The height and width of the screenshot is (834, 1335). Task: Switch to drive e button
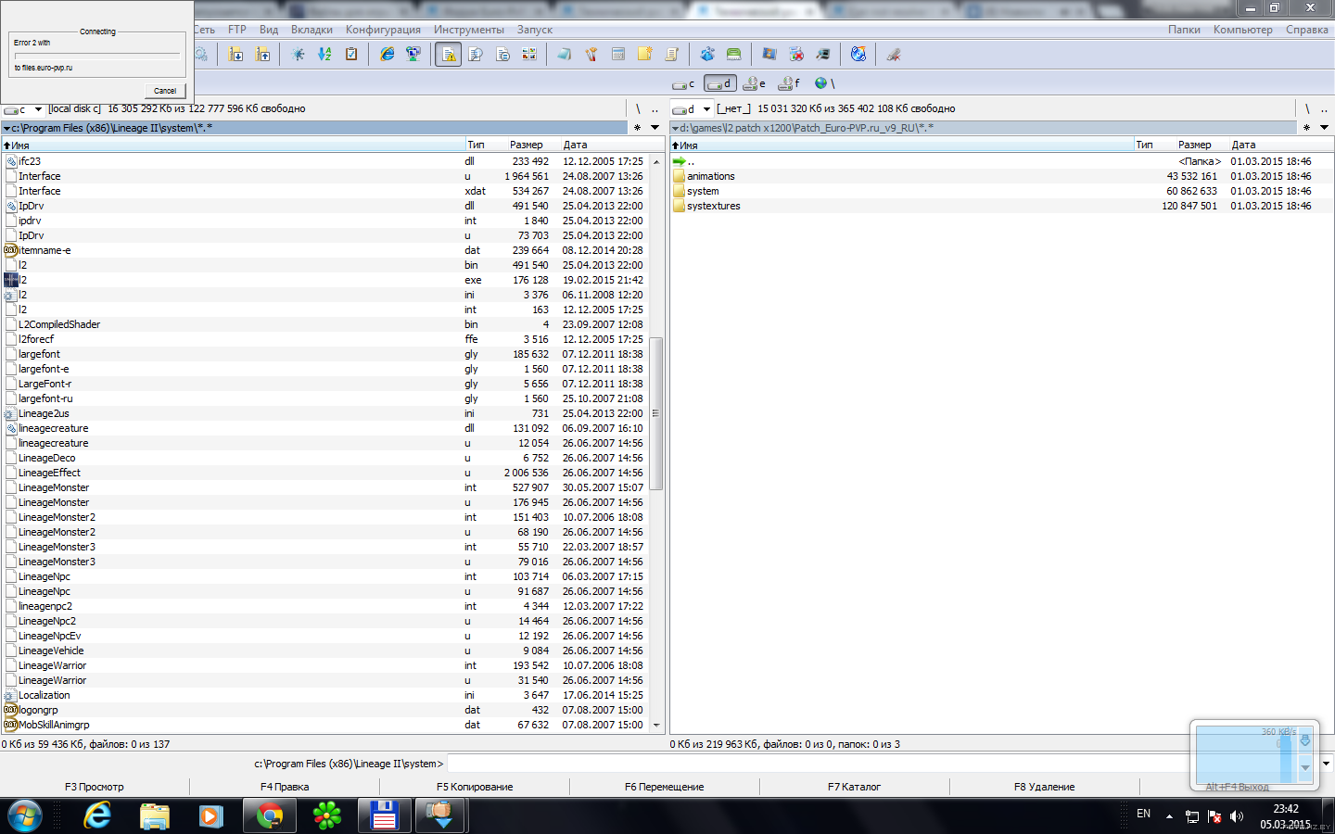tap(755, 83)
